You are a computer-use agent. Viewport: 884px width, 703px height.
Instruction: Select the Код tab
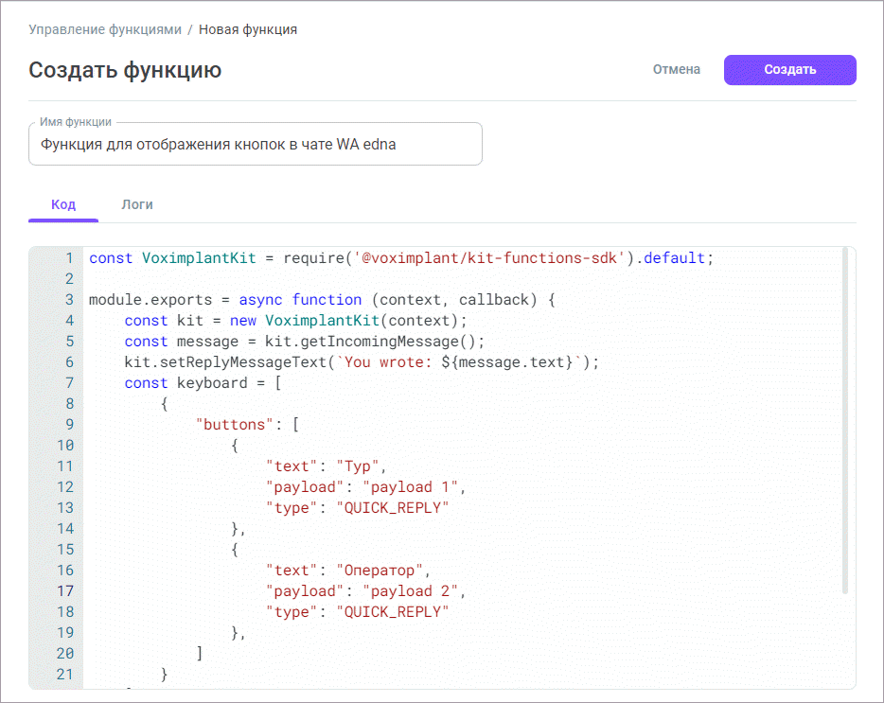coord(63,204)
